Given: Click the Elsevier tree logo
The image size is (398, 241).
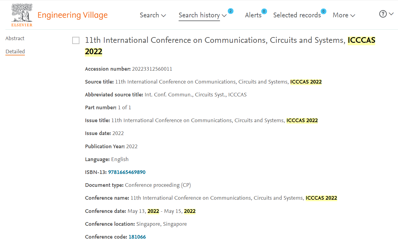Looking at the screenshot, I should click(22, 15).
